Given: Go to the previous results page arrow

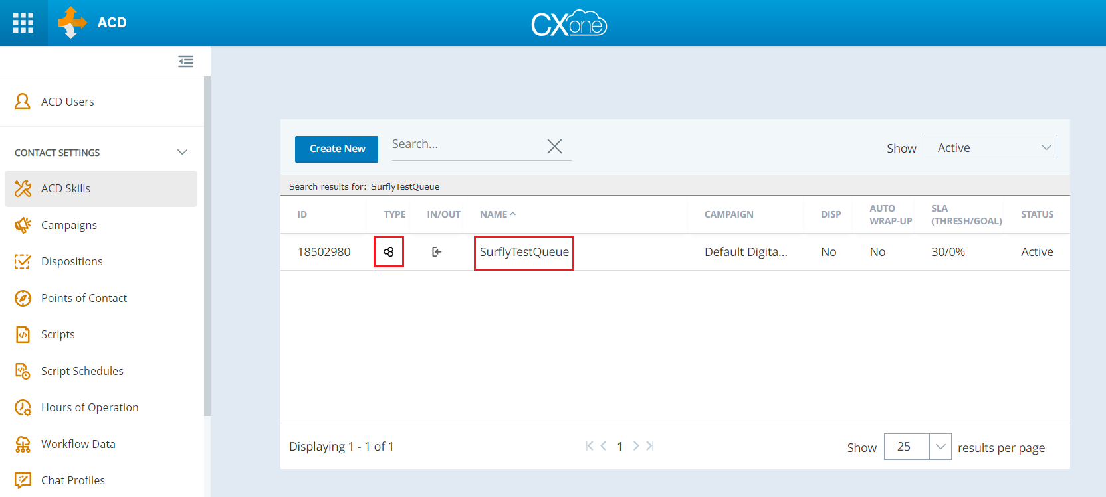Looking at the screenshot, I should tap(604, 446).
